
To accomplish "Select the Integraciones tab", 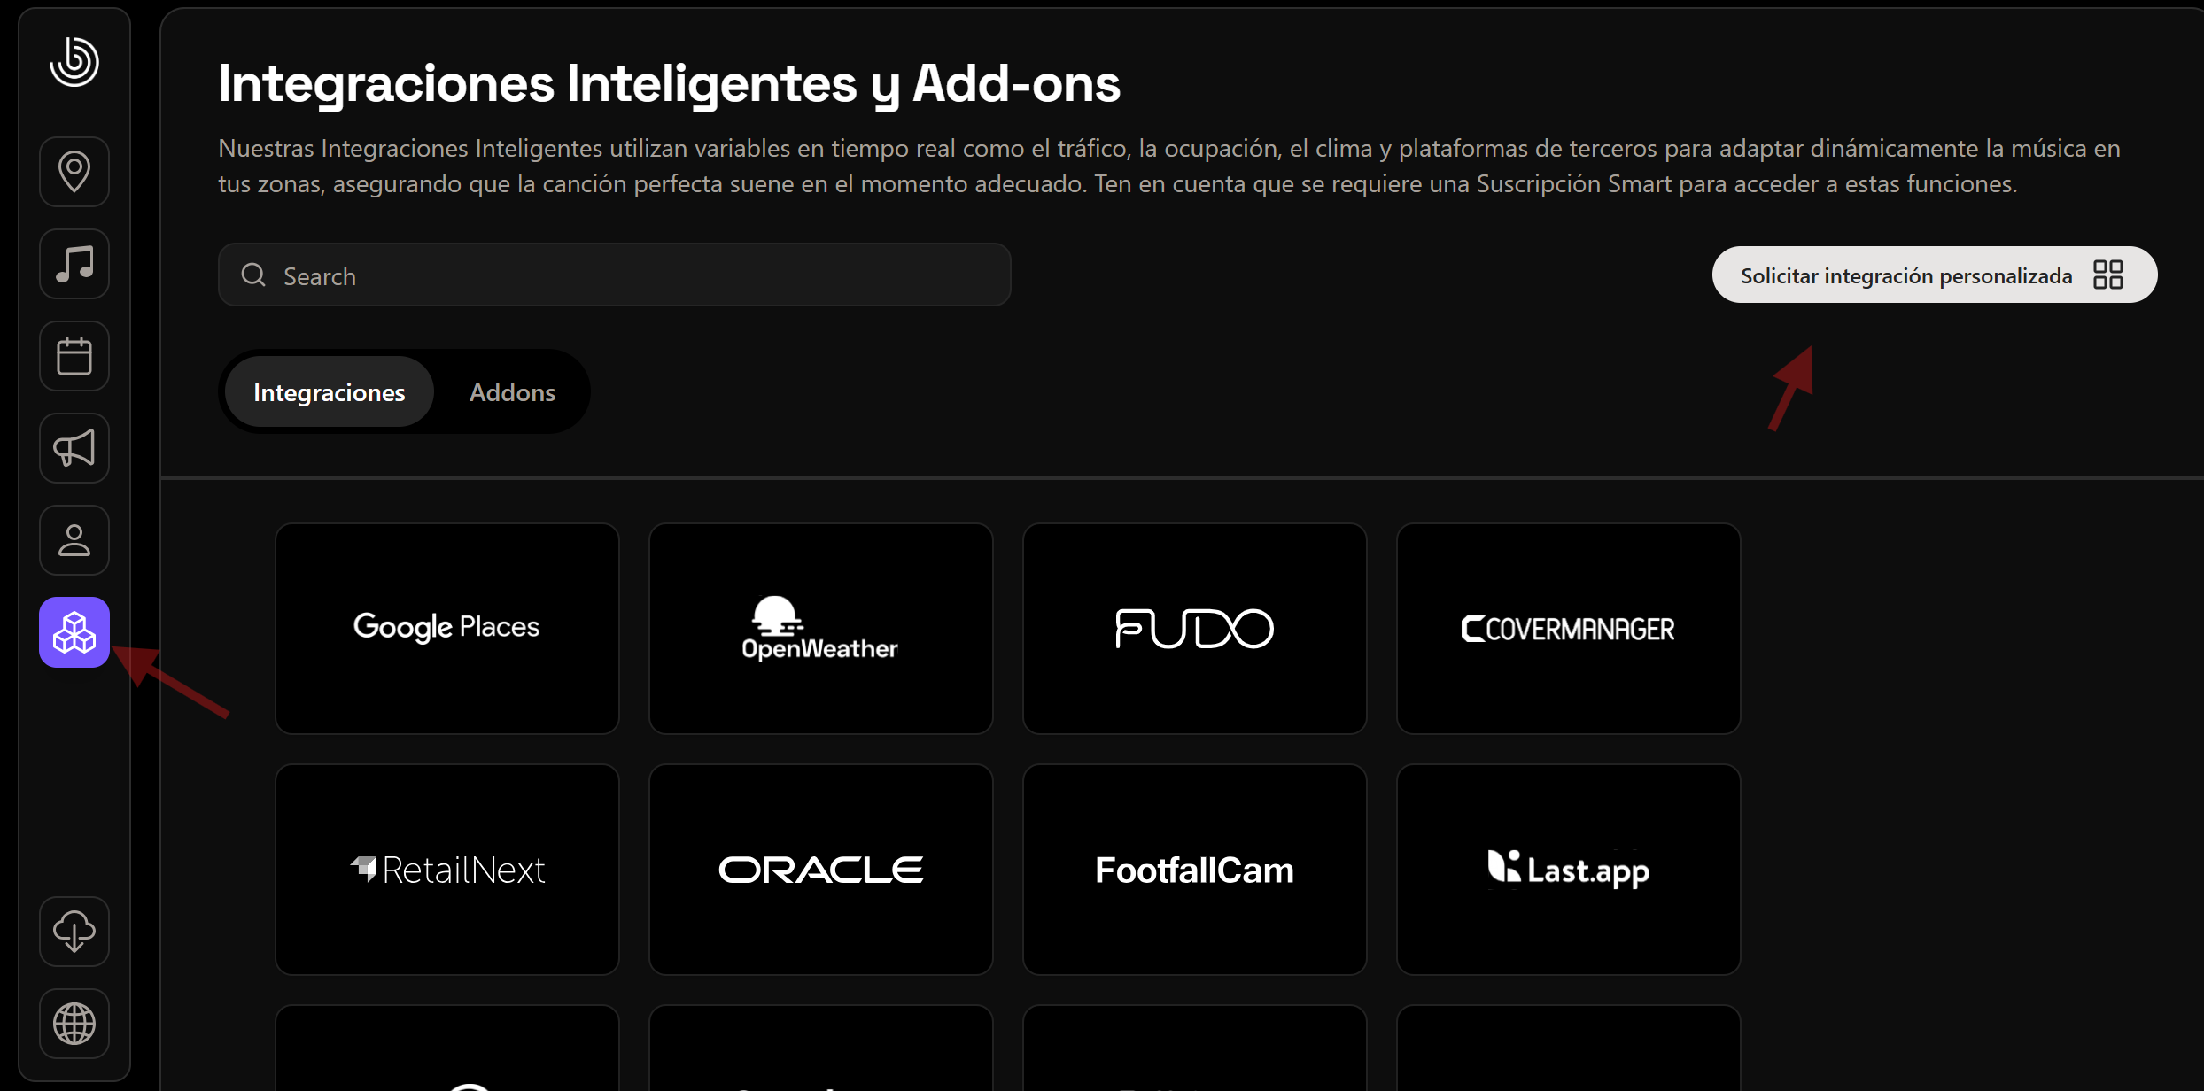I will 329,392.
